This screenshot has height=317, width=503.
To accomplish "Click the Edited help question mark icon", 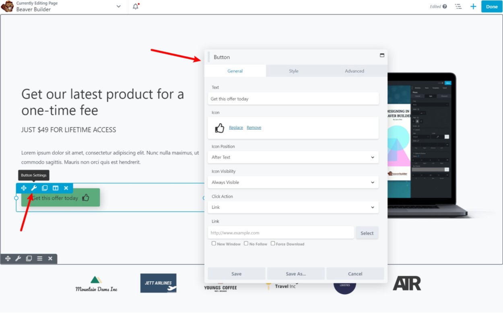I will [x=445, y=6].
